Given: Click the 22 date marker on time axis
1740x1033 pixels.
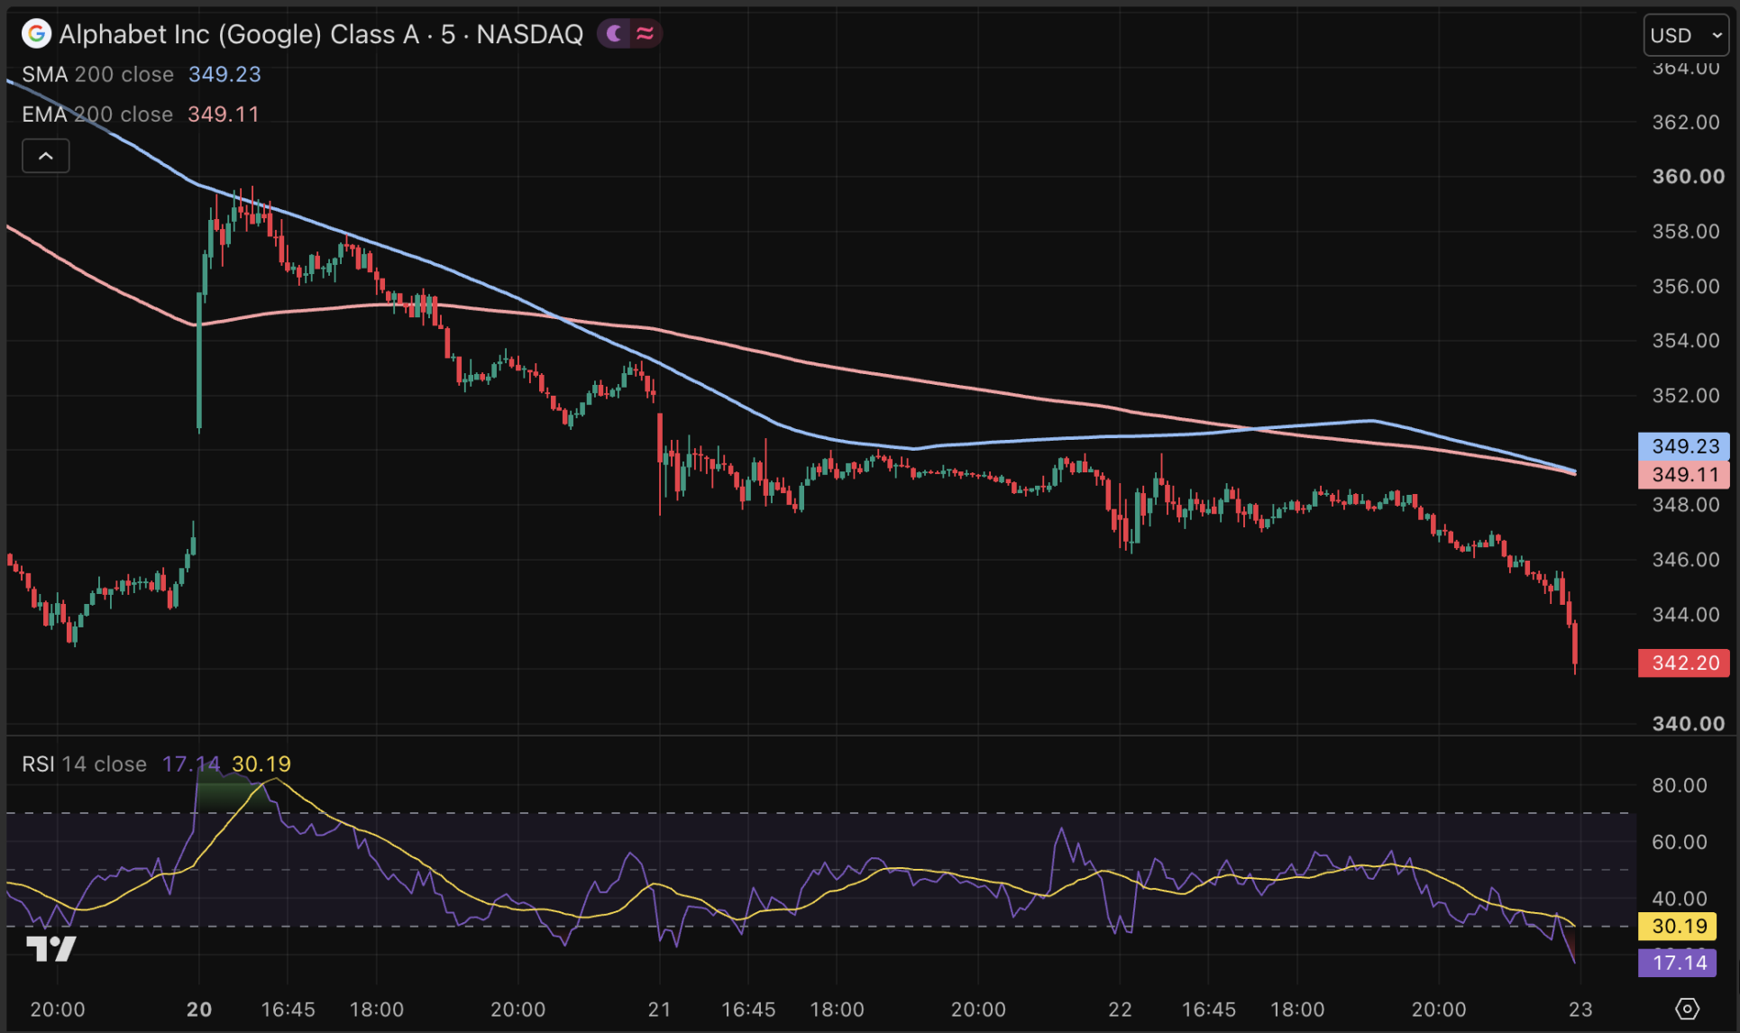Looking at the screenshot, I should 1120,1010.
